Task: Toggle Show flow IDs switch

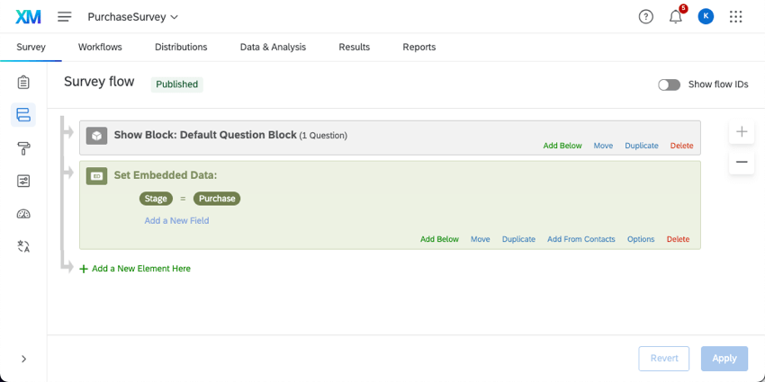Action: 669,84
